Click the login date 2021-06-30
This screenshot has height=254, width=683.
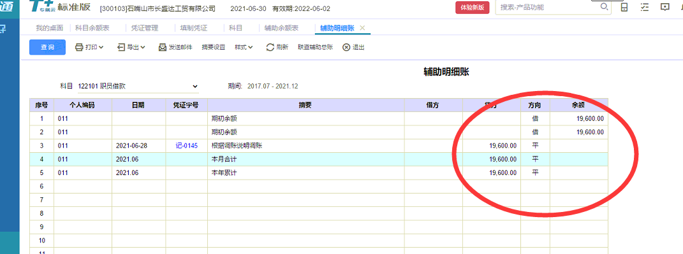[x=248, y=9]
